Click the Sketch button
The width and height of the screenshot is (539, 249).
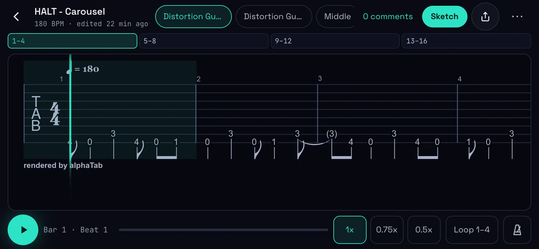[x=444, y=17]
